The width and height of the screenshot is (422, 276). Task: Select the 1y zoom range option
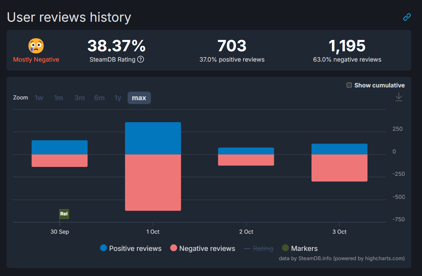117,98
